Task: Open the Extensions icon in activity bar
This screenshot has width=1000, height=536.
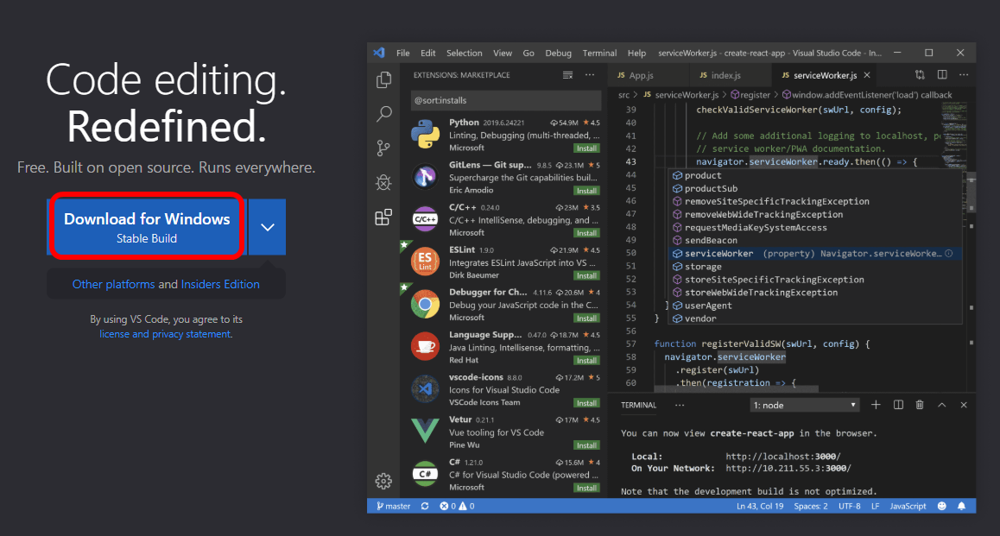Action: (x=384, y=218)
